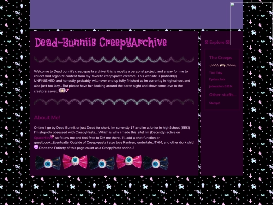This screenshot has width=273, height=205.
Task: Click the purple smiley face emoji
Action: [36, 147]
